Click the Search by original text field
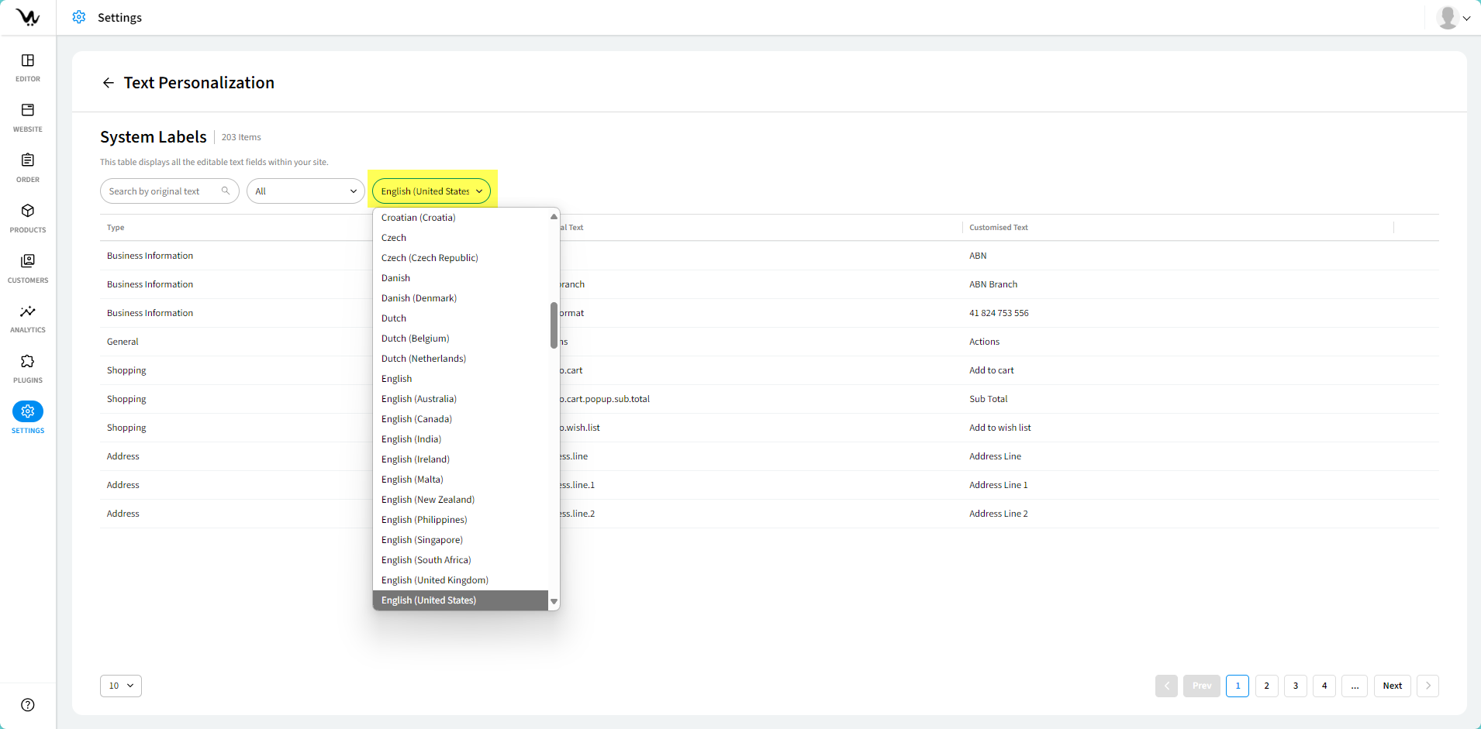The height and width of the screenshot is (729, 1481). pos(164,191)
